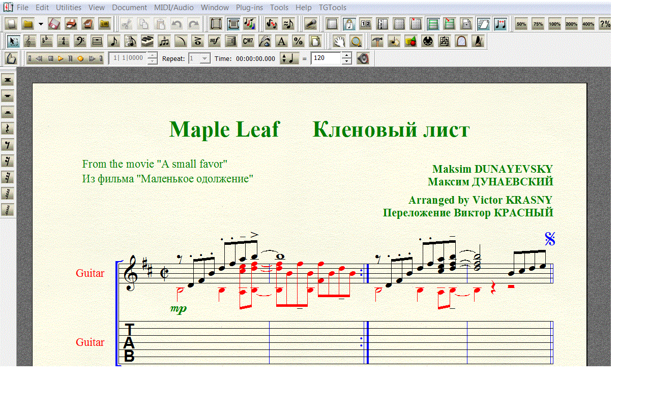The height and width of the screenshot is (415, 648).
Task: Select the Hand Grabber tool
Action: (x=339, y=41)
